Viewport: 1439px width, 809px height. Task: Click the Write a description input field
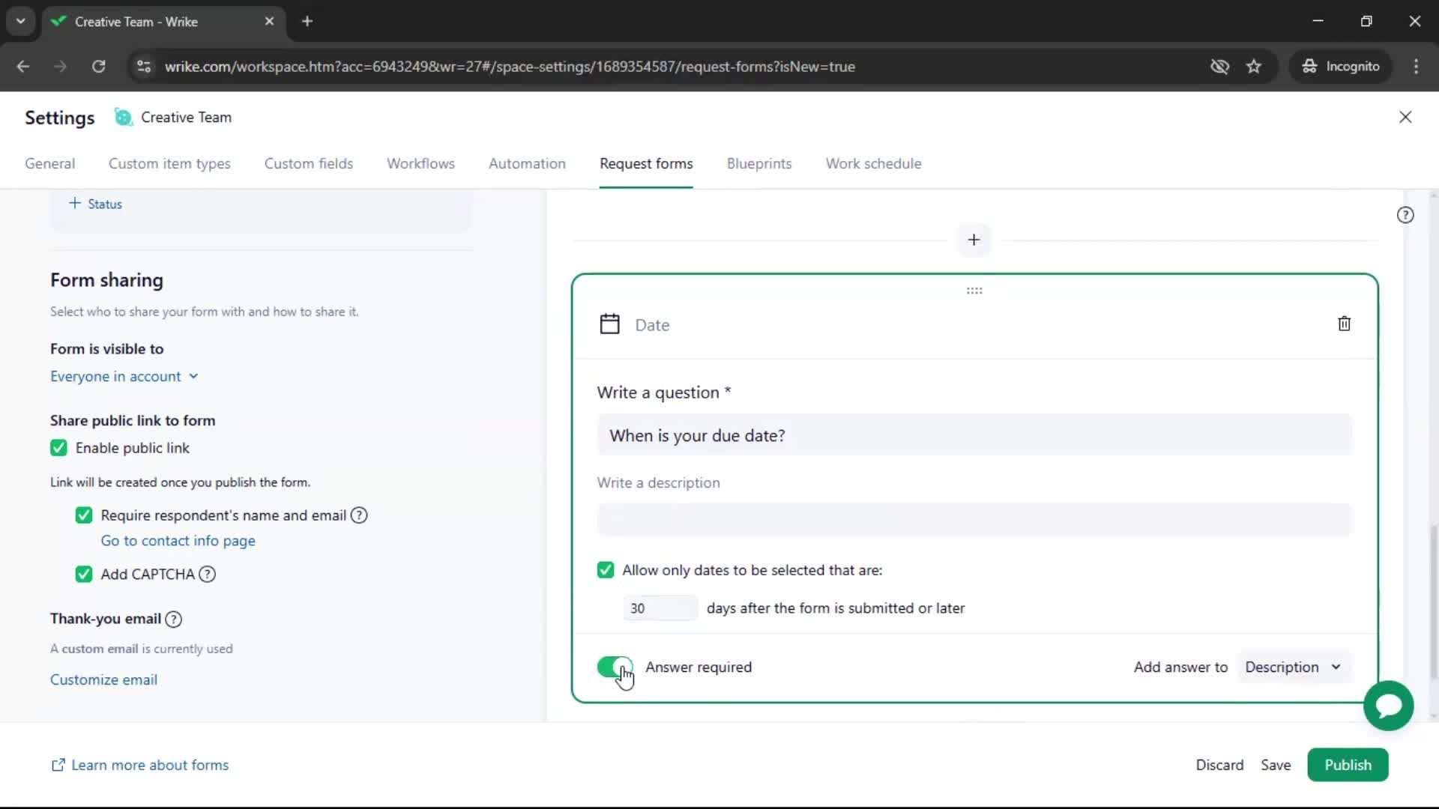click(974, 519)
